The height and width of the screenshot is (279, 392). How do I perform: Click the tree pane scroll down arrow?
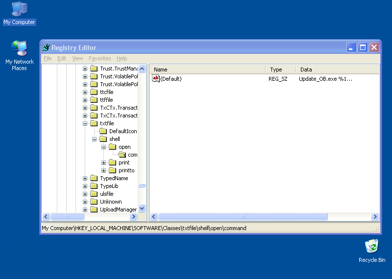142,208
